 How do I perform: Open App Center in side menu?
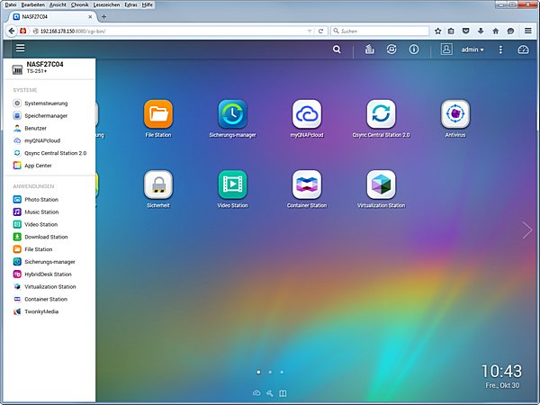[32, 166]
